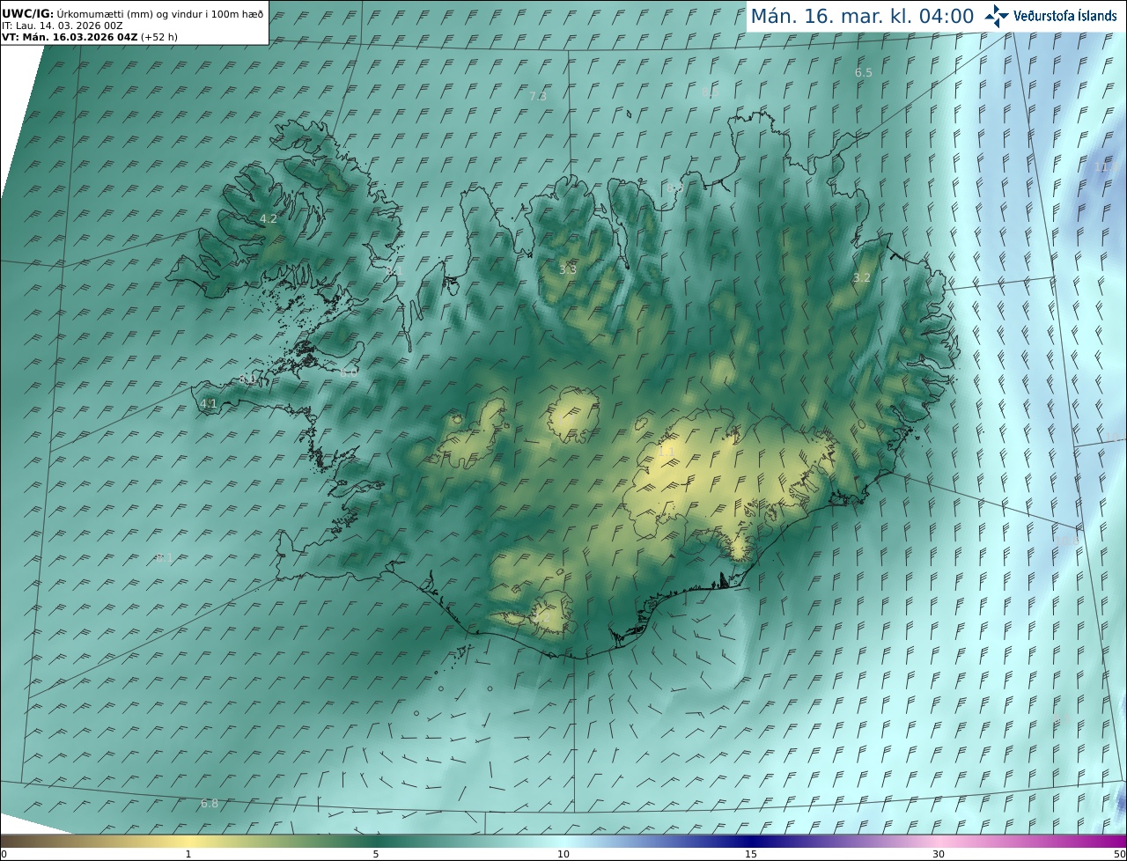Click the forecast title Mán. 16. mar. kl. 04:00
Image resolution: width=1127 pixels, height=861 pixels.
pyautogui.click(x=862, y=16)
